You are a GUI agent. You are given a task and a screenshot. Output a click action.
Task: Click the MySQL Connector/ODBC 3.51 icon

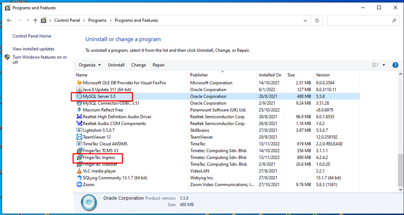click(79, 103)
